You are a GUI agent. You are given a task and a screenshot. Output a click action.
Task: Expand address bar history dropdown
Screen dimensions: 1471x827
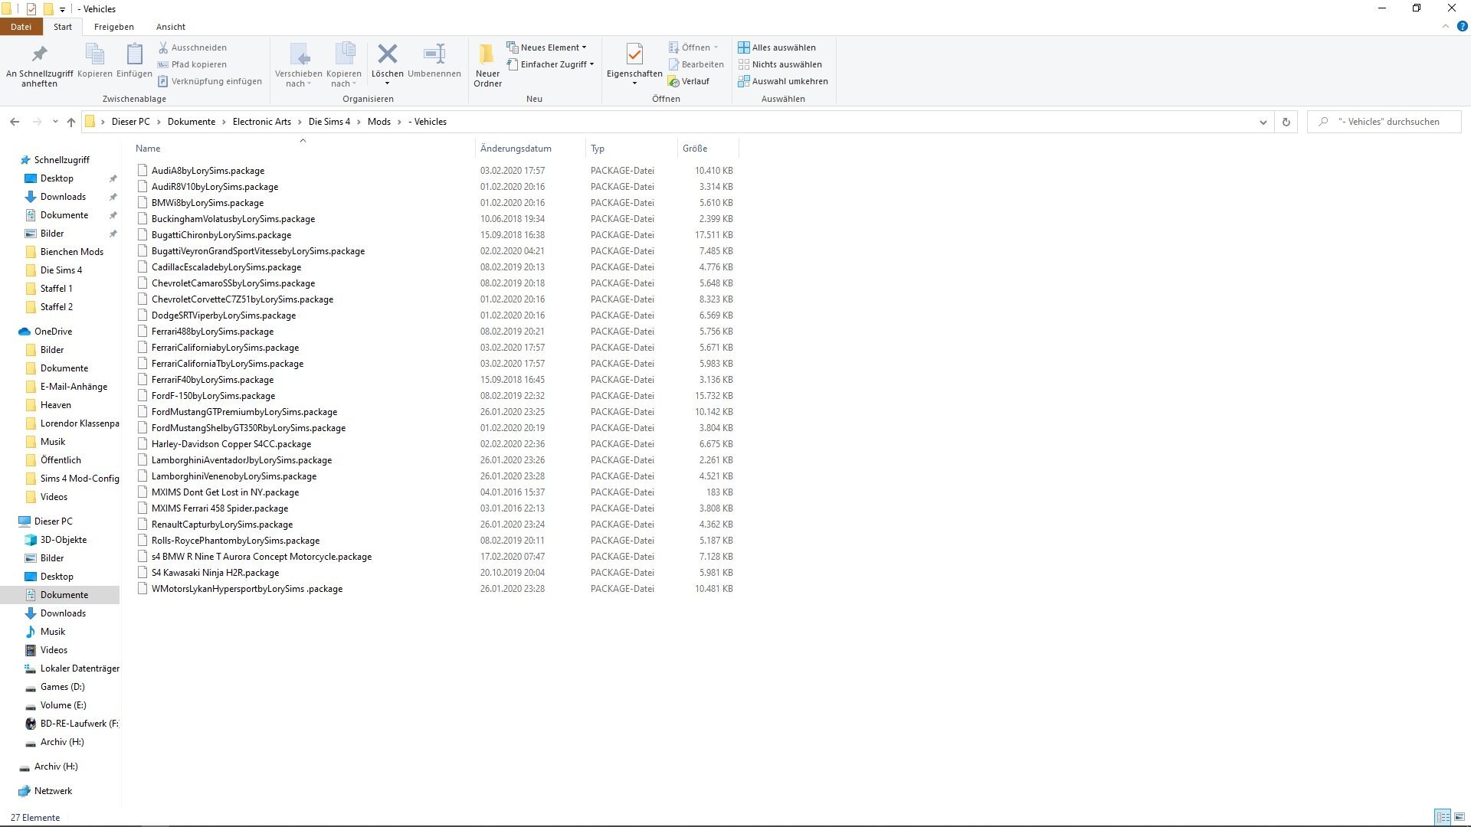pyautogui.click(x=1263, y=122)
